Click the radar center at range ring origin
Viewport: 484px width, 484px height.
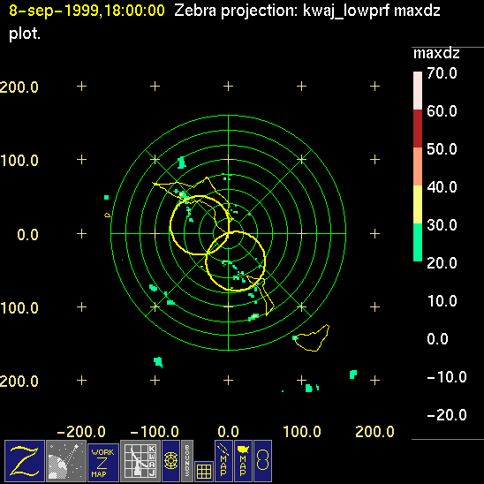tap(229, 234)
